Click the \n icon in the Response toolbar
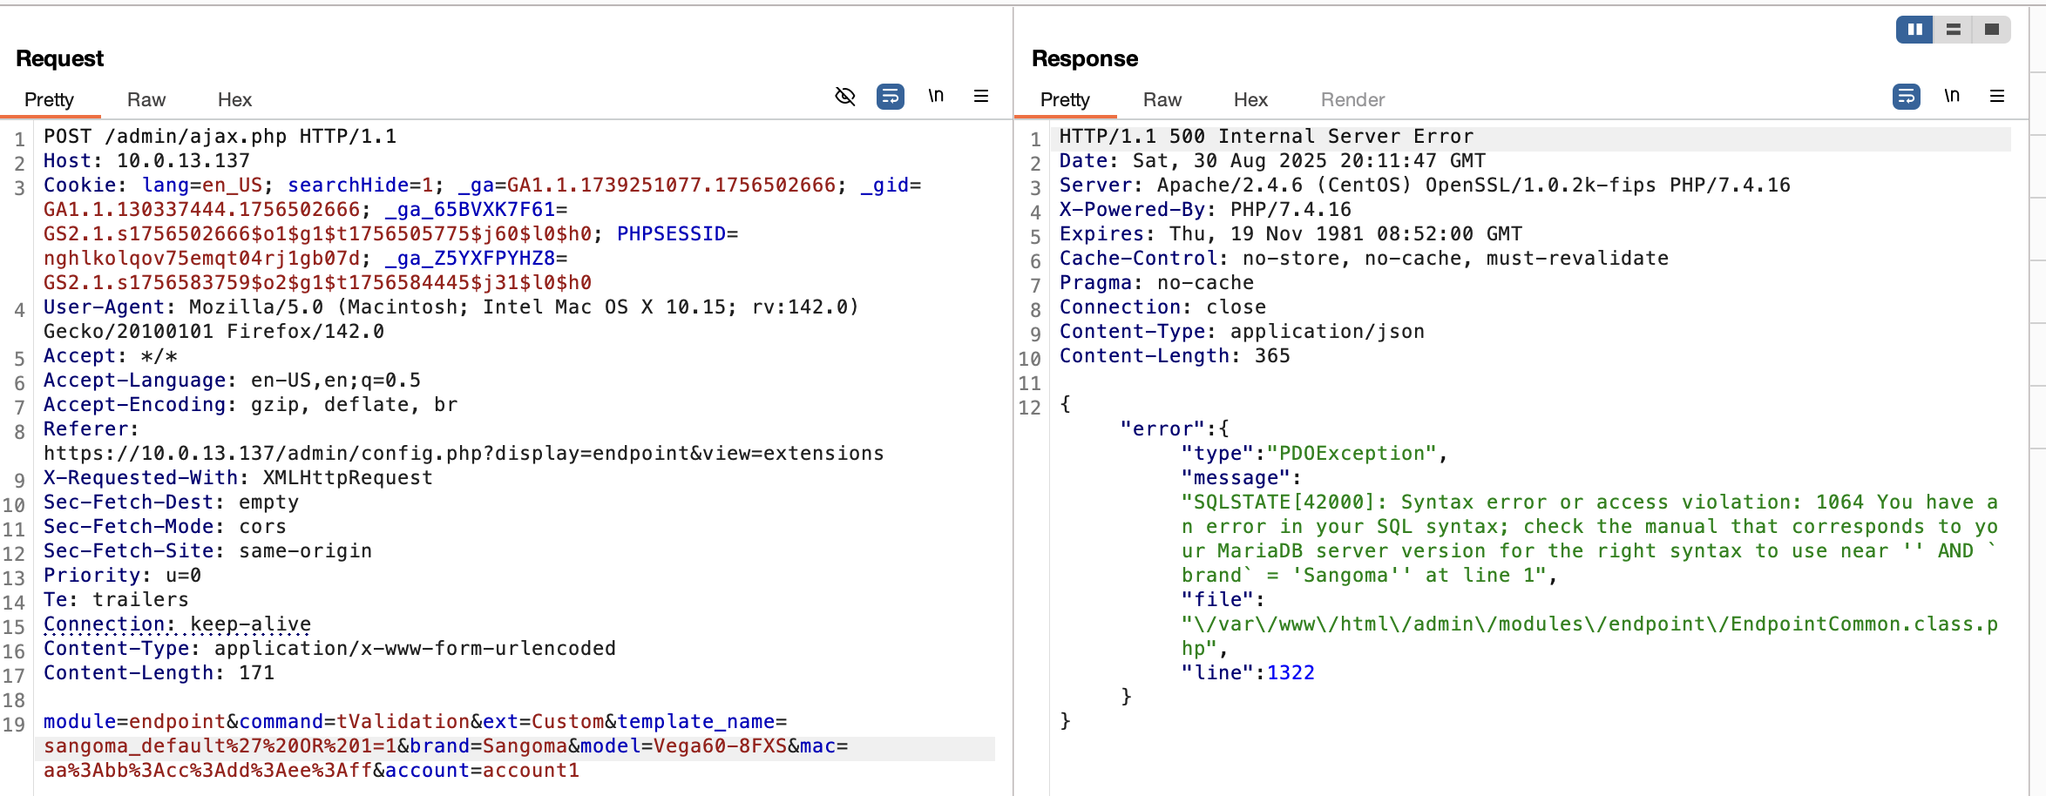 tap(1952, 97)
